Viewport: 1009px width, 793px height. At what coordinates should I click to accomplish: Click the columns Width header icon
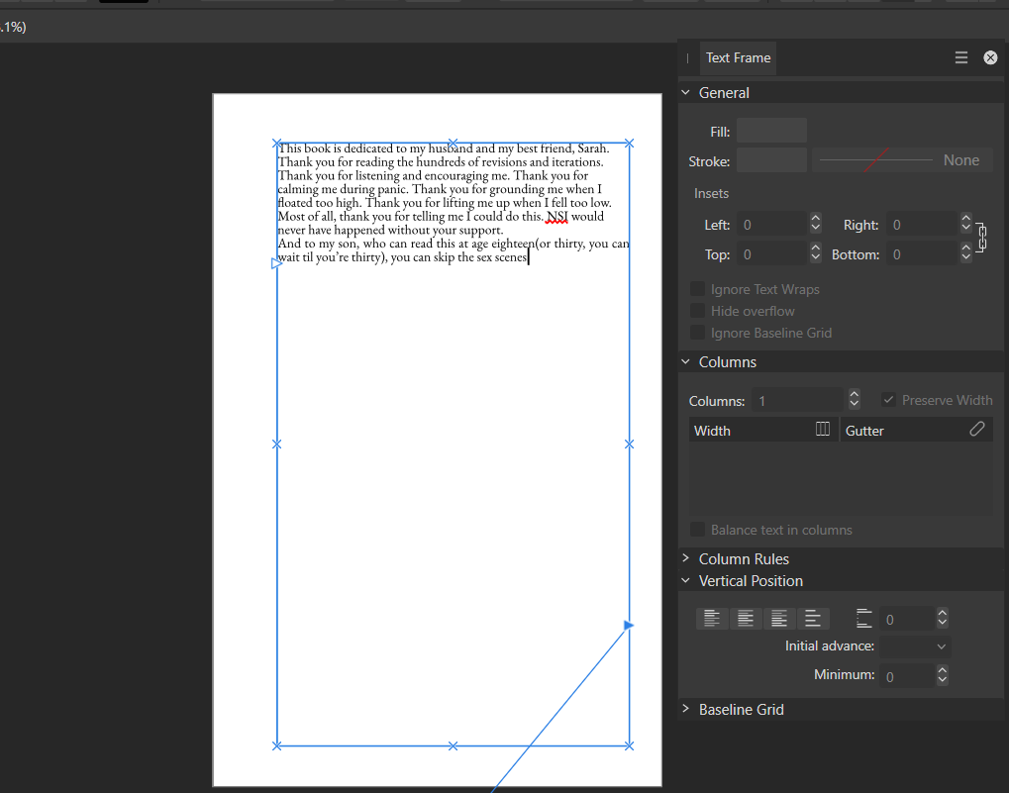coord(822,430)
